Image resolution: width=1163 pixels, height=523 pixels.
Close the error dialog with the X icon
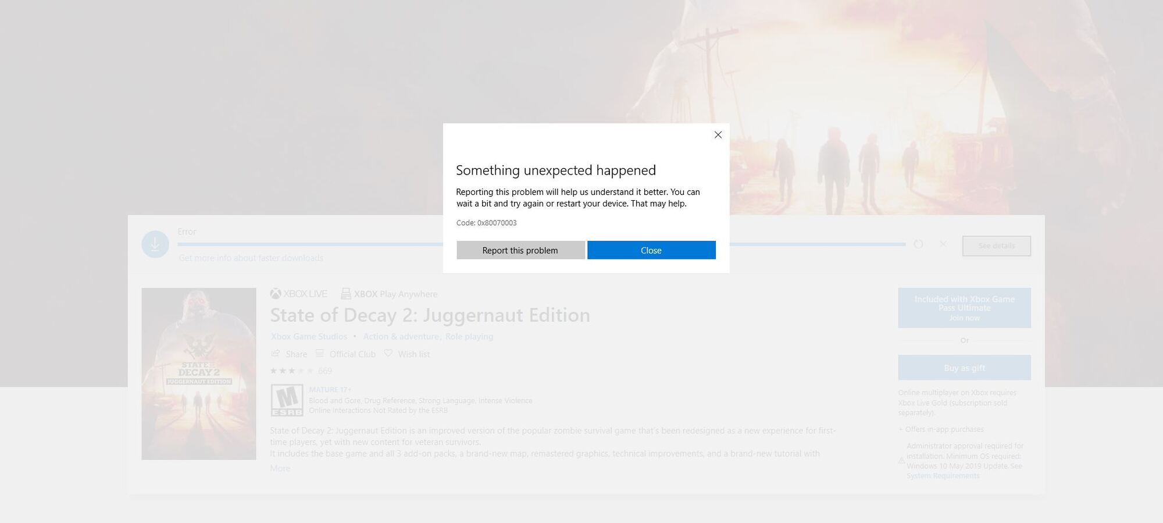tap(718, 135)
